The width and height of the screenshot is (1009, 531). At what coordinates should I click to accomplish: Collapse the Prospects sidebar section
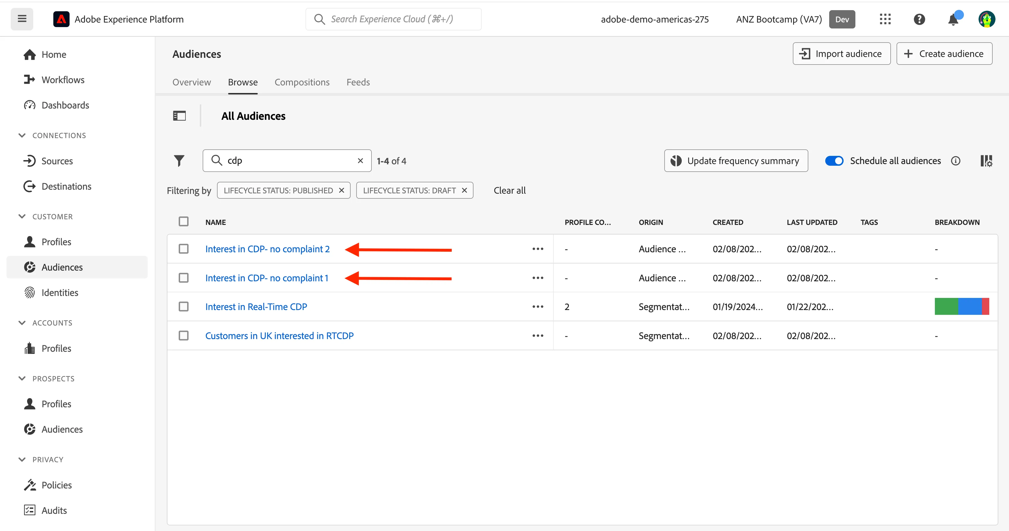pos(22,378)
